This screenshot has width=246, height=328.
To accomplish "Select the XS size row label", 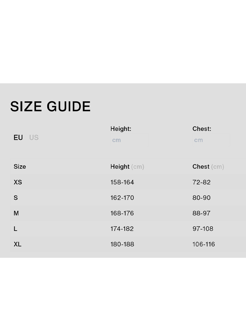I will coord(18,182).
